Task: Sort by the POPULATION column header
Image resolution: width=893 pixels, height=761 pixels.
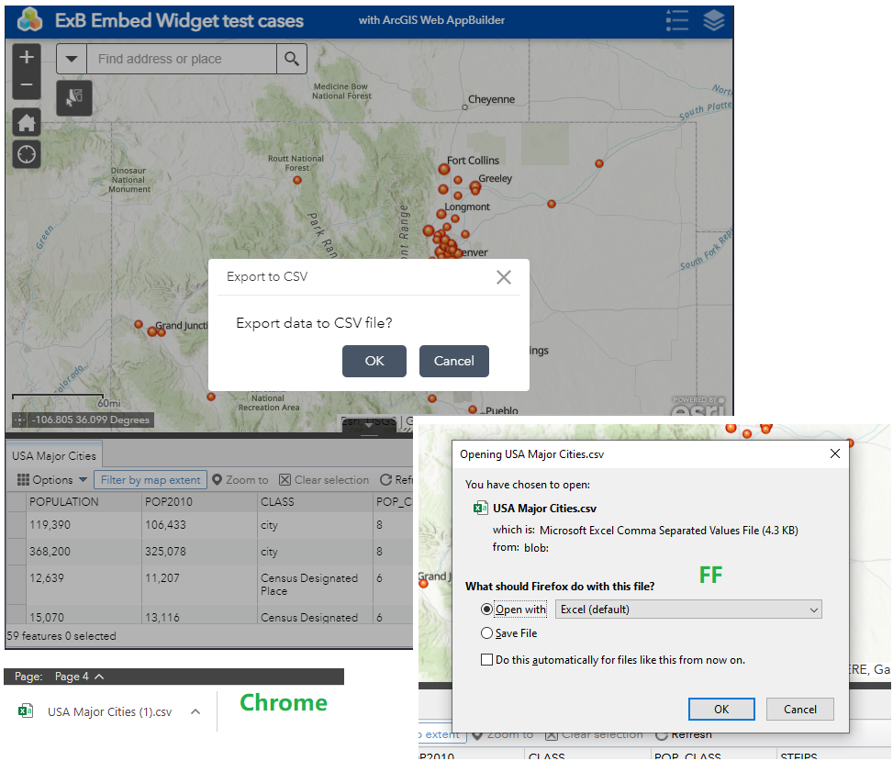Action: point(84,501)
